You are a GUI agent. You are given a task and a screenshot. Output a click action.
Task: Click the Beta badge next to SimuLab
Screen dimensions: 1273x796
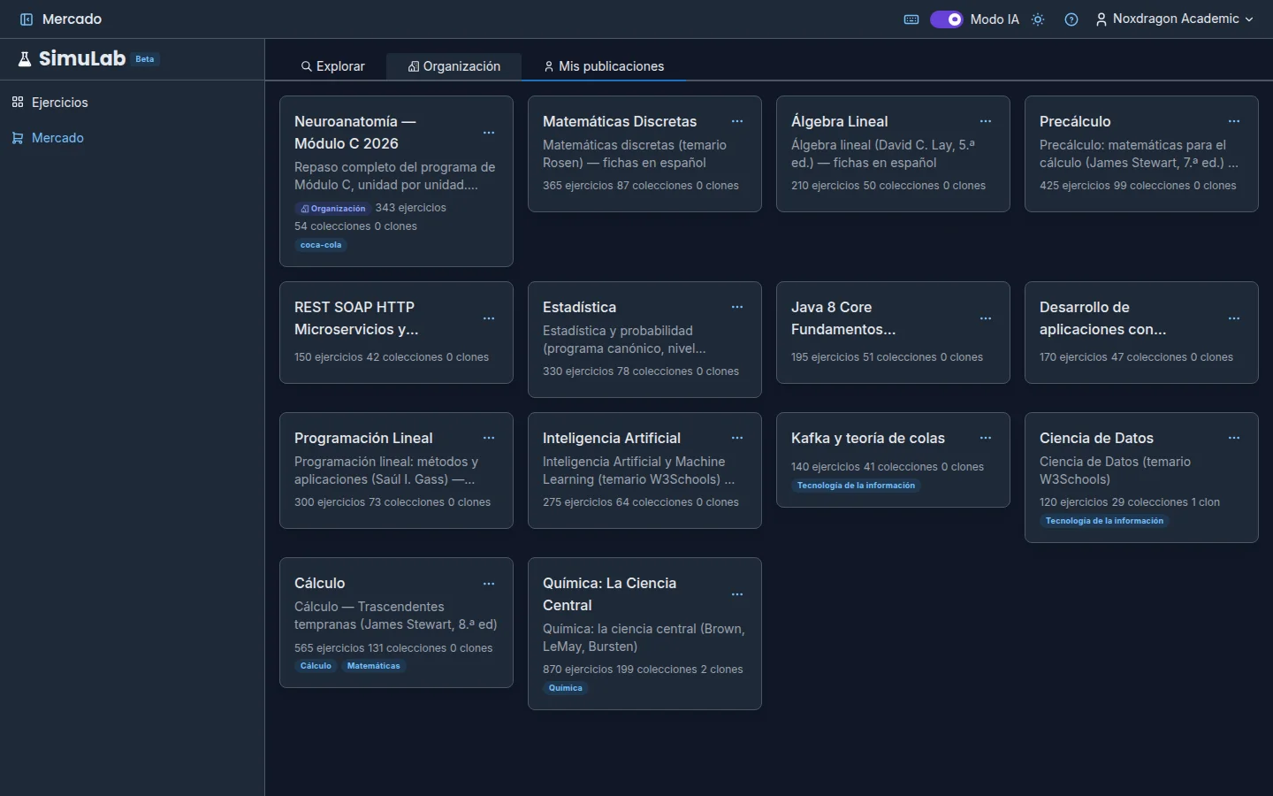click(x=145, y=59)
